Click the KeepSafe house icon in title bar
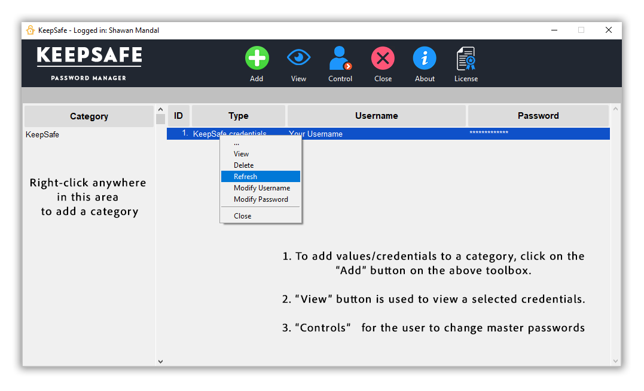This screenshot has width=644, height=391. tap(30, 30)
